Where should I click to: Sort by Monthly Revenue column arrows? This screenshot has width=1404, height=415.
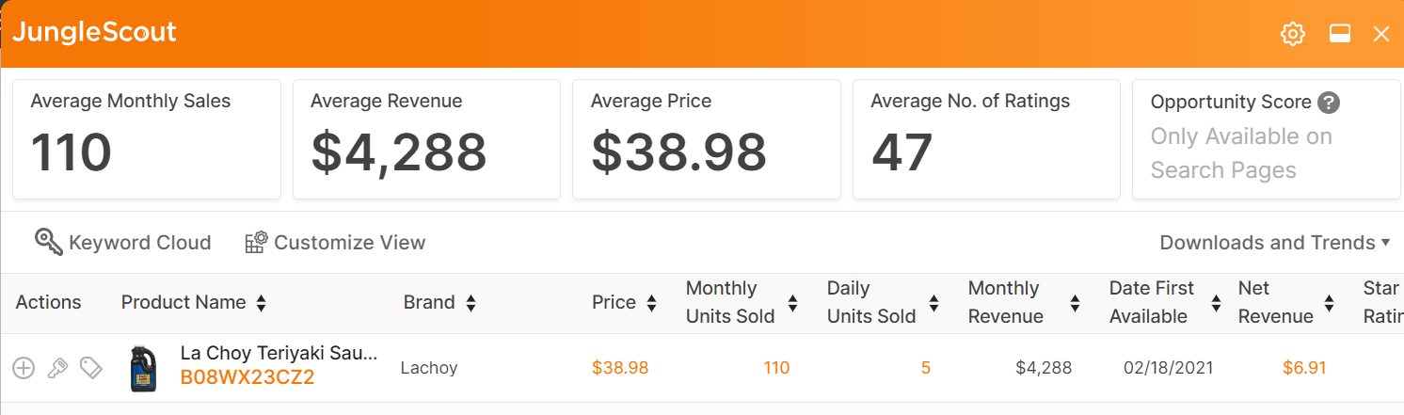1075,303
